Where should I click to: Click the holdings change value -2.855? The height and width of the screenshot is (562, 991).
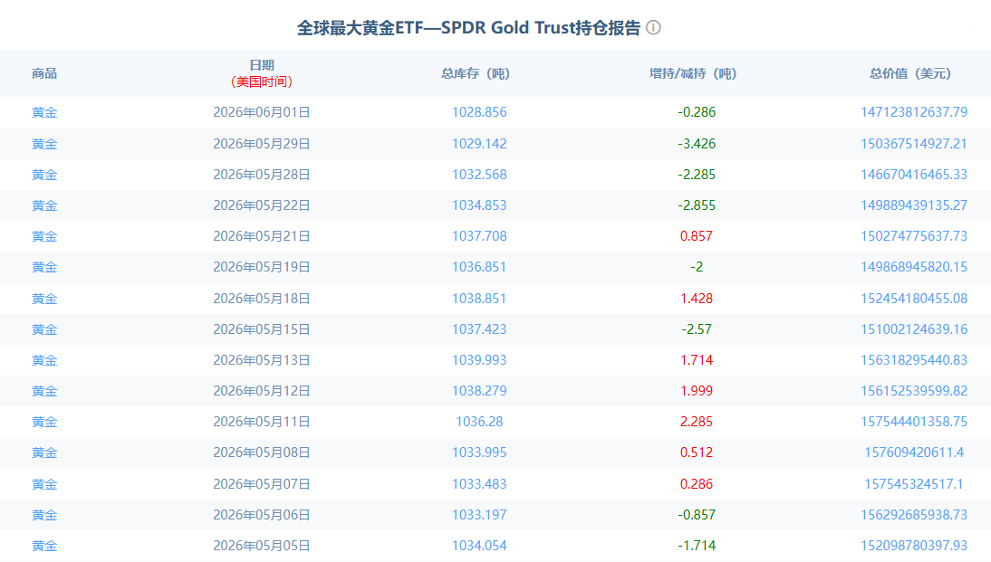pos(697,205)
